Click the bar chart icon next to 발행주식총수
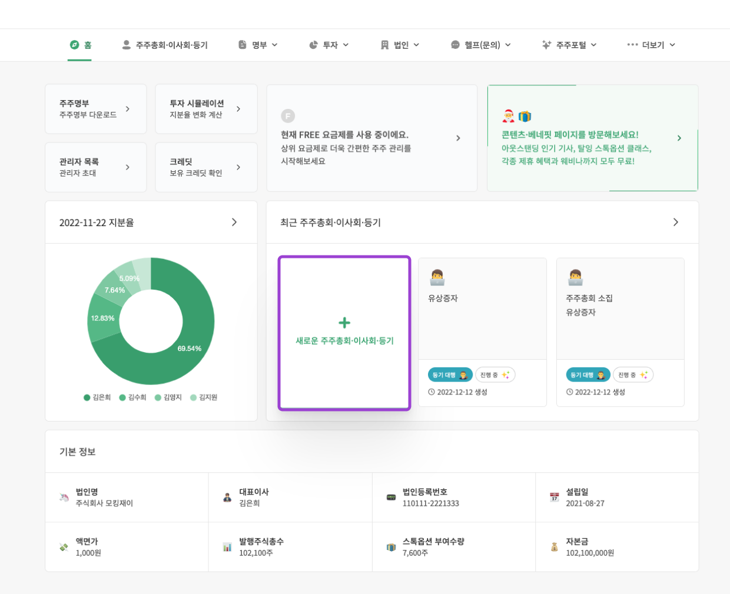Screen dimensions: 730x594 [227, 546]
